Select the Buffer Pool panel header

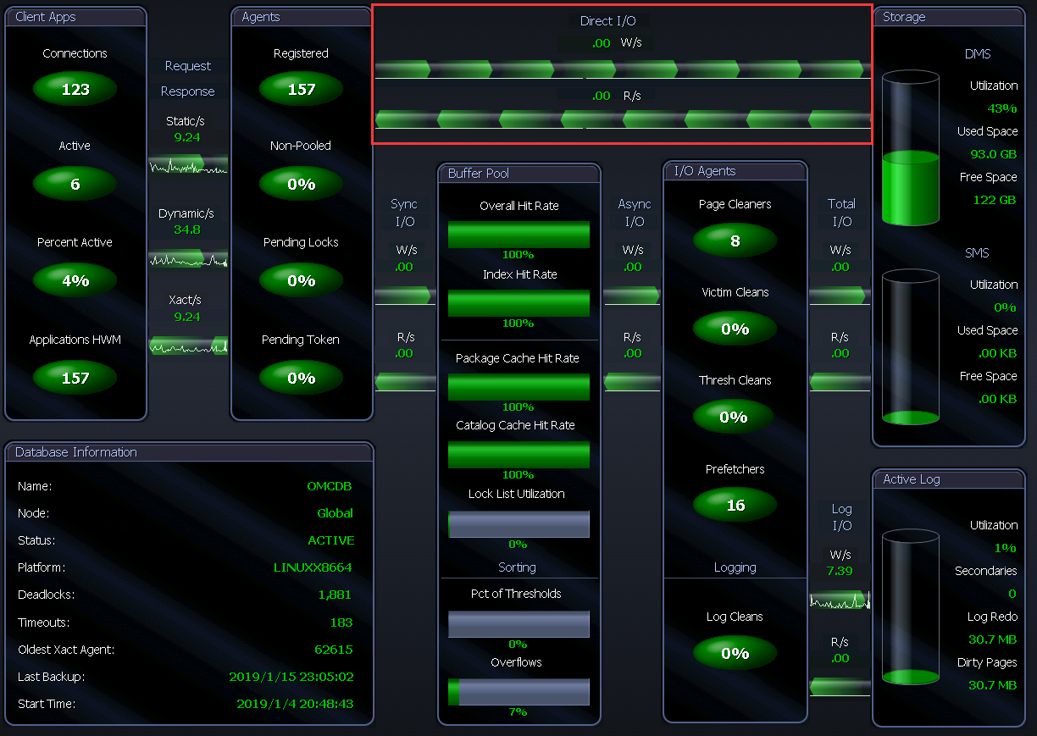[518, 174]
